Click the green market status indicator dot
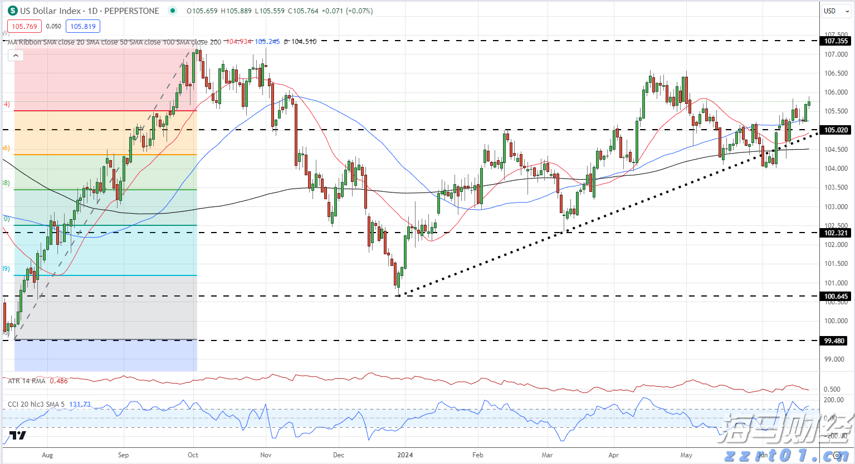 173,11
